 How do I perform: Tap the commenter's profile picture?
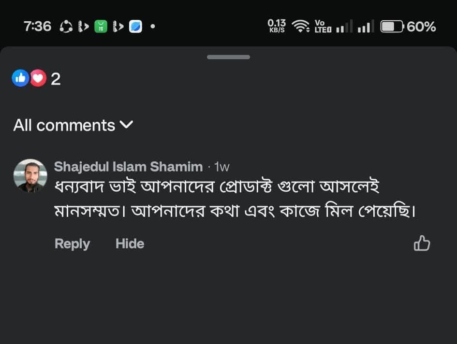(x=30, y=176)
